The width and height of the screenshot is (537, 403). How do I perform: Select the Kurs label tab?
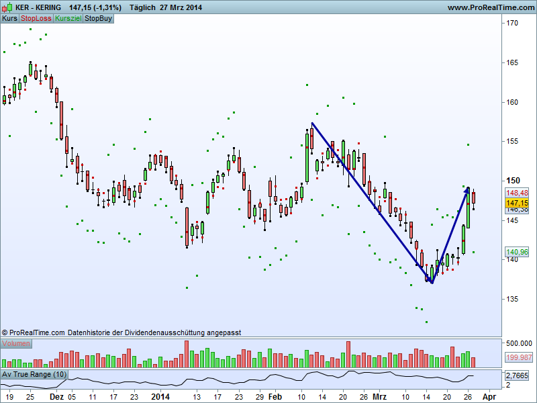9,19
